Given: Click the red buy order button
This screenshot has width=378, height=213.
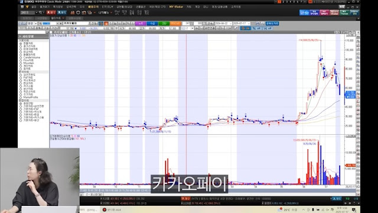Looking at the screenshot, I should point(51,12).
